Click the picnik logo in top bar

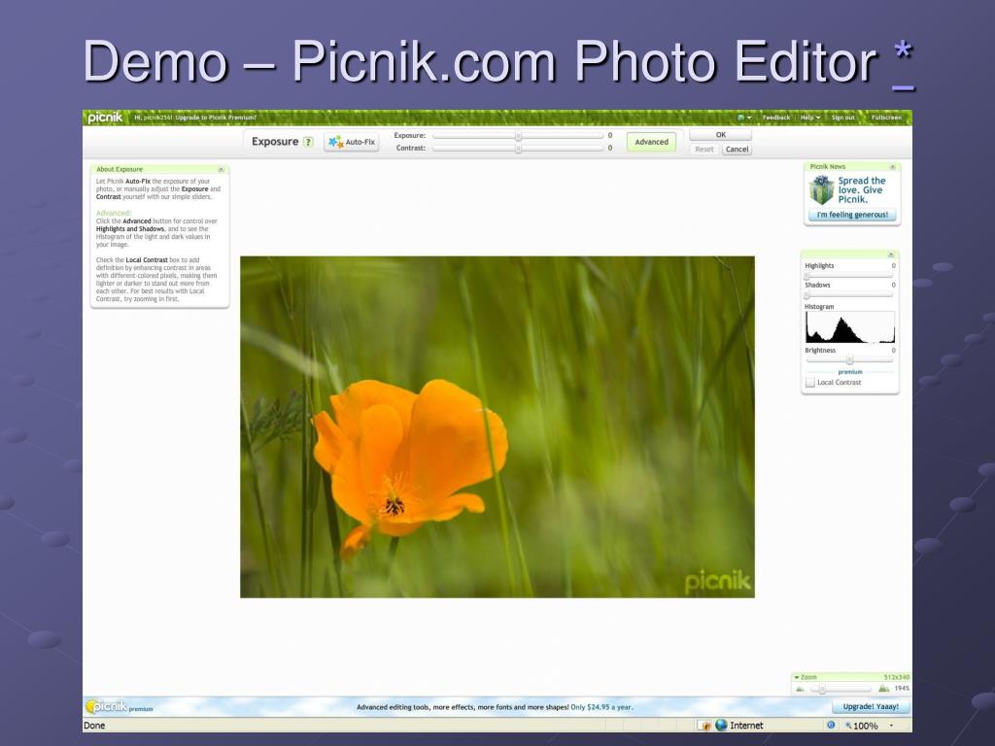point(105,118)
